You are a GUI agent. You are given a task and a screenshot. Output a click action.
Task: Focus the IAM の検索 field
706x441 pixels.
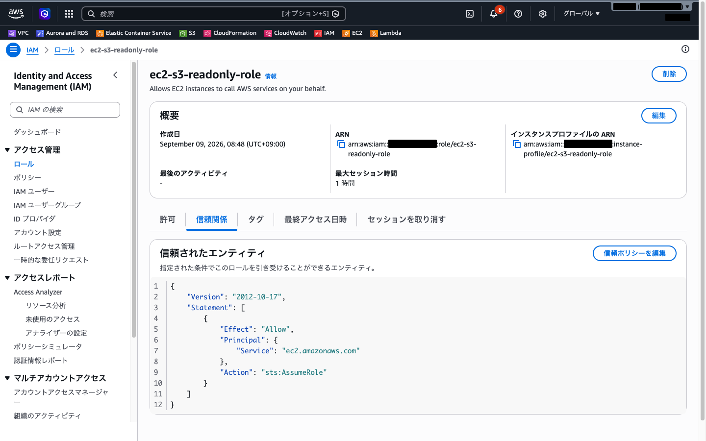pyautogui.click(x=65, y=110)
